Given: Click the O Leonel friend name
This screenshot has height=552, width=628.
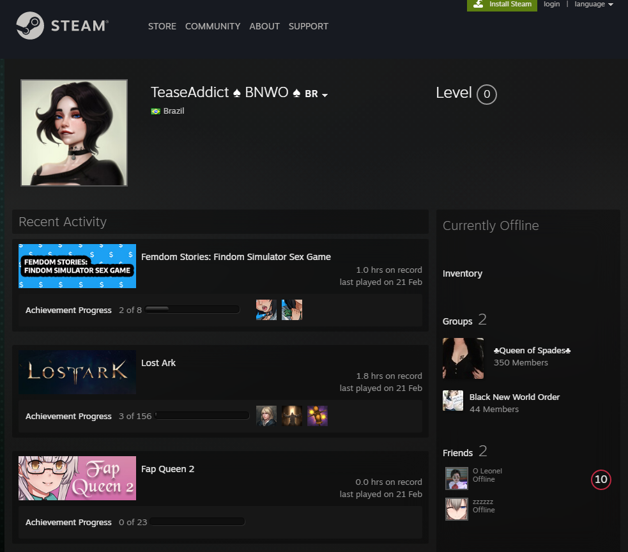Looking at the screenshot, I should (x=487, y=471).
